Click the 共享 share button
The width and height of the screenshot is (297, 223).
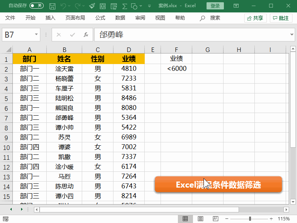click(x=255, y=18)
